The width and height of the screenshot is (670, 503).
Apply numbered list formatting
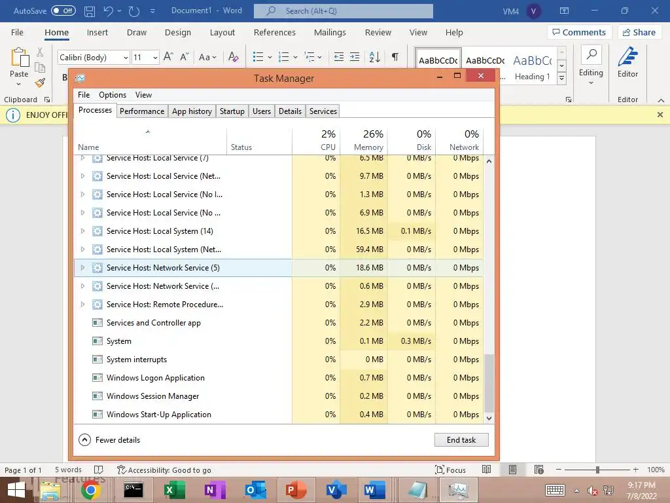point(284,57)
